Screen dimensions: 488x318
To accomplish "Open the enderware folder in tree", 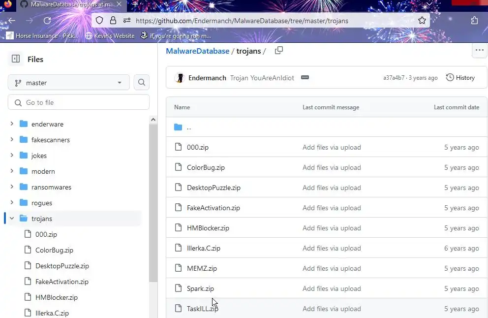I will [47, 124].
